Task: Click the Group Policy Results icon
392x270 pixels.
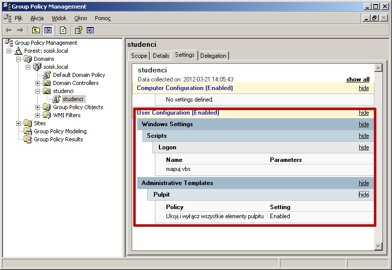Action: pyautogui.click(x=28, y=139)
